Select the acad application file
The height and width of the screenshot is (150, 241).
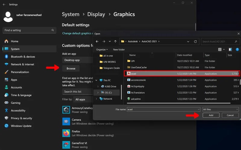[182, 73]
